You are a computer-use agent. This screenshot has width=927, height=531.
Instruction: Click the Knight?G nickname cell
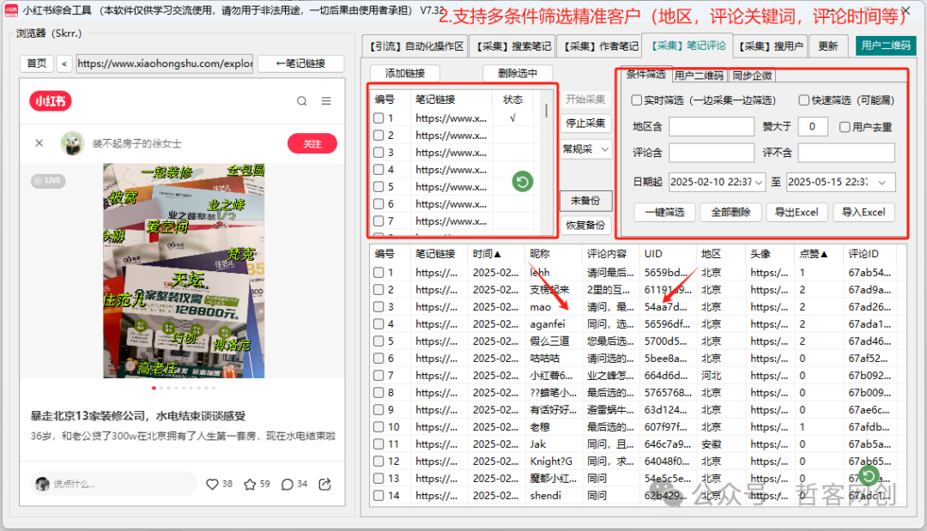(551, 462)
